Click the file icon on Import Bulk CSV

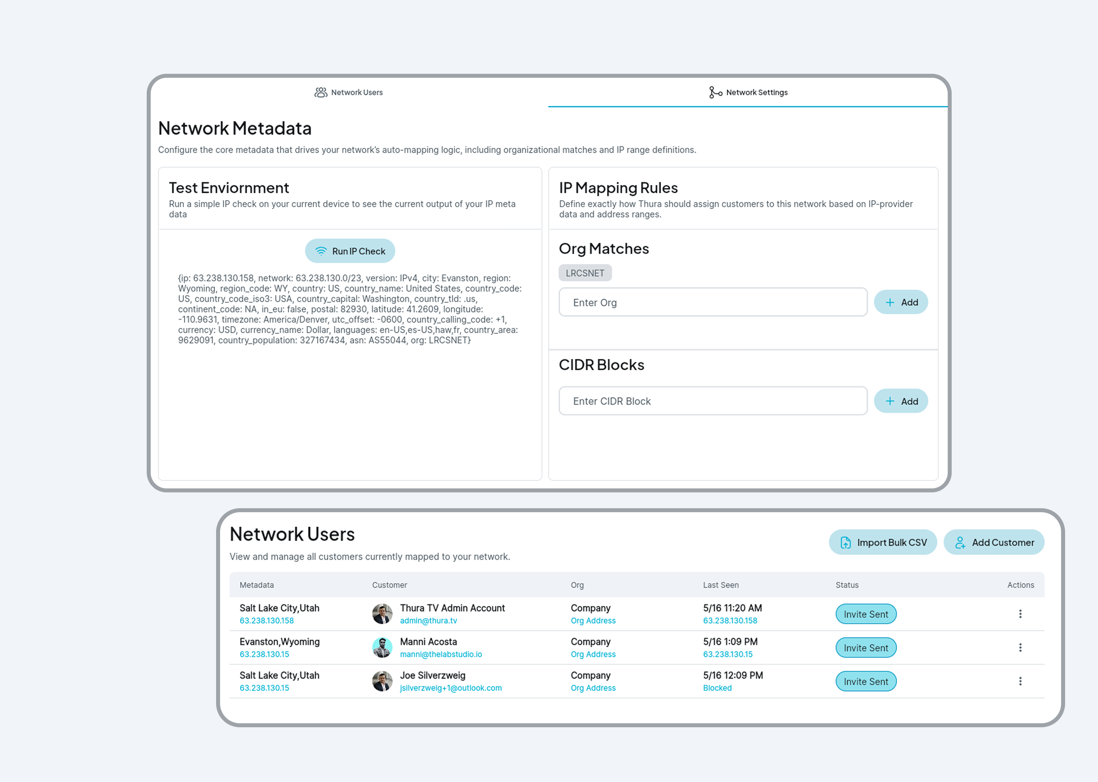(x=845, y=543)
